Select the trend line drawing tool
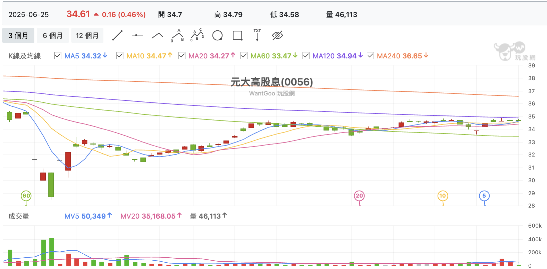This screenshot has width=547, height=269. [x=117, y=35]
